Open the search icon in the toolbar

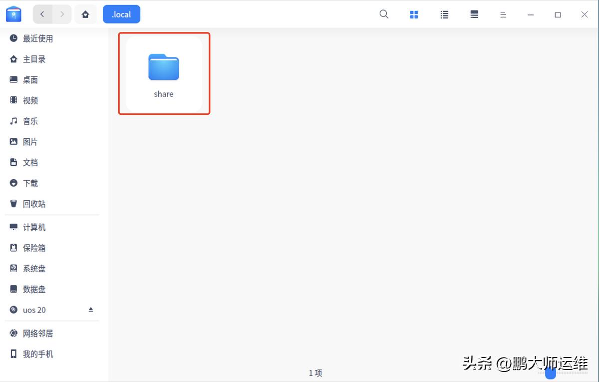[x=383, y=14]
